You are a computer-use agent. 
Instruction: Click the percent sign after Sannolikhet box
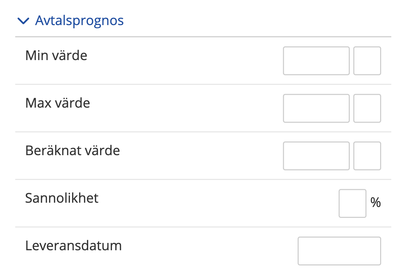[376, 203]
